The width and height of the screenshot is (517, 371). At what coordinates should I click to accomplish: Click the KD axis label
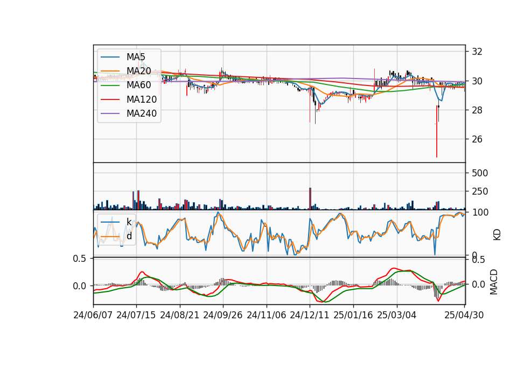click(x=497, y=235)
